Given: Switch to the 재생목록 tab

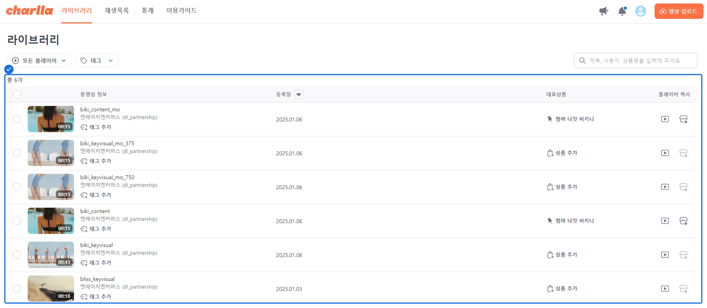Looking at the screenshot, I should coord(117,10).
